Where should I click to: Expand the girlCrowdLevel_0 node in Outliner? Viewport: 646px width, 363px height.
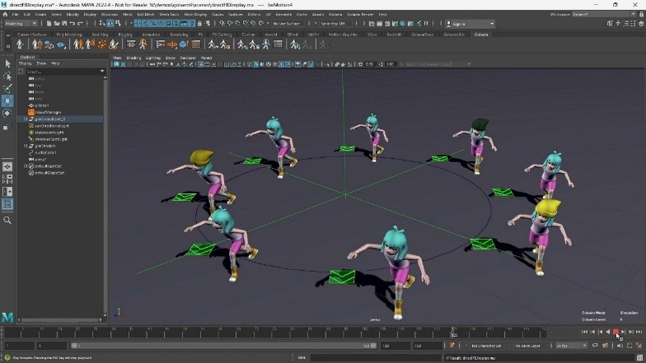click(26, 119)
